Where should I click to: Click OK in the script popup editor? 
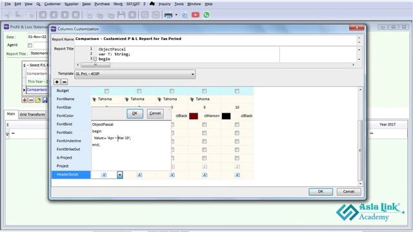pyautogui.click(x=135, y=113)
